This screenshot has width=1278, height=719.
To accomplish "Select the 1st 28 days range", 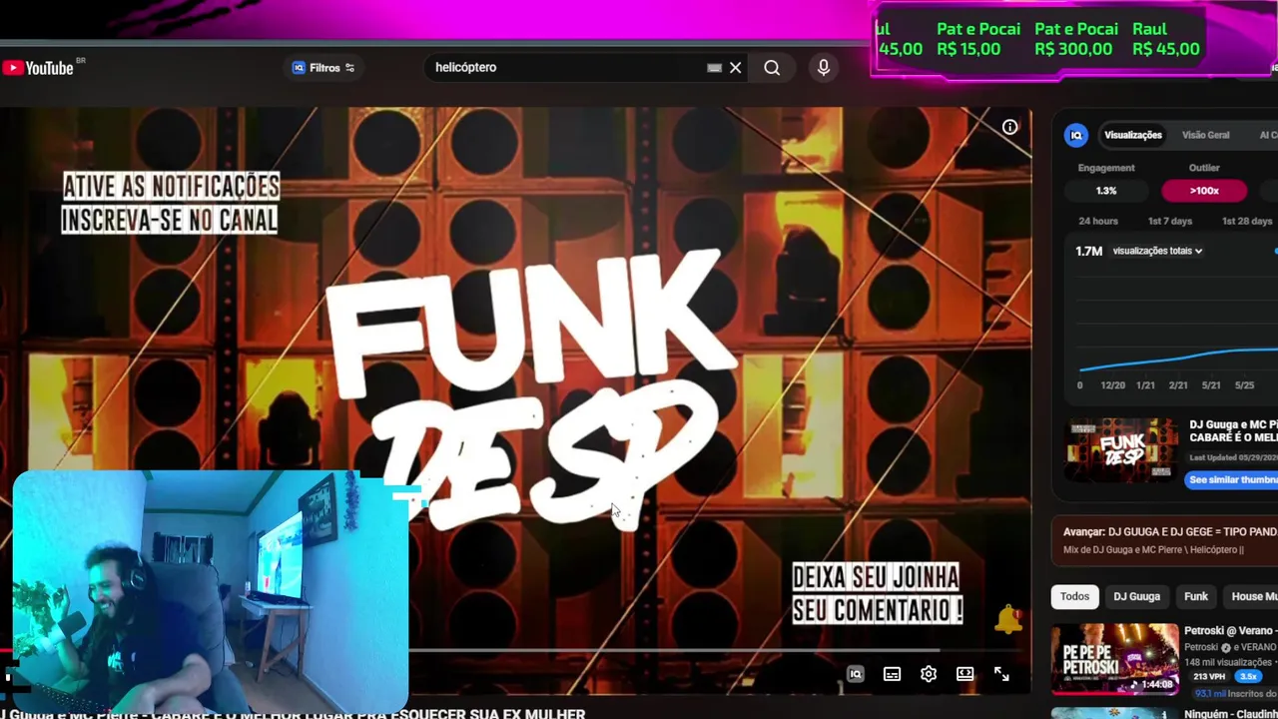I will coord(1247,221).
